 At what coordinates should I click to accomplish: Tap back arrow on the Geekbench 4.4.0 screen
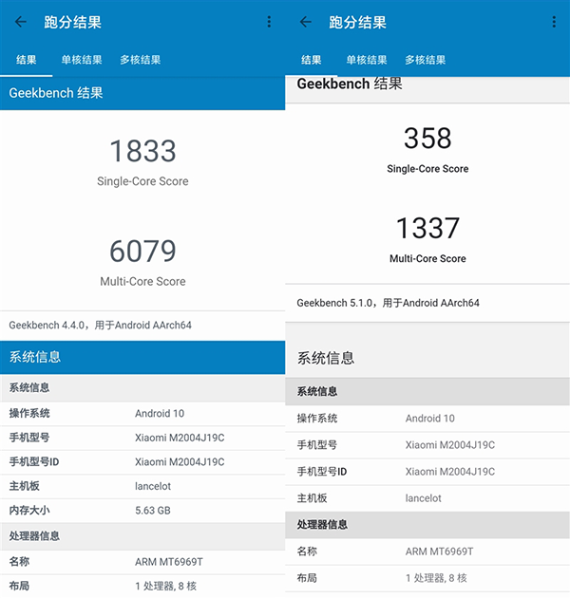[x=21, y=22]
